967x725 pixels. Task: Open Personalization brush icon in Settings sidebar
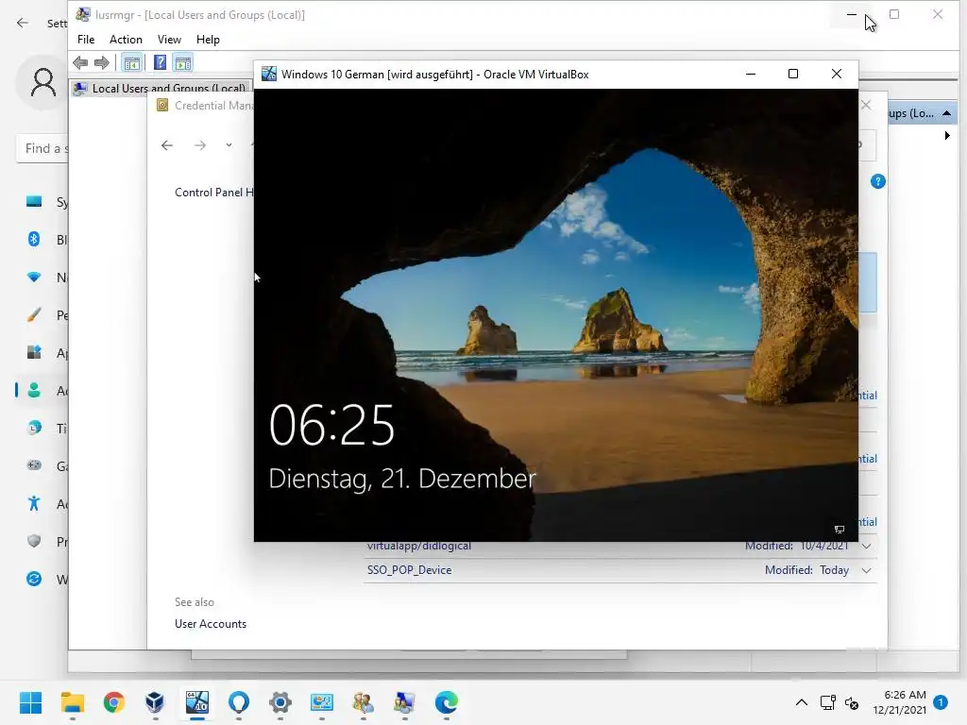34,315
